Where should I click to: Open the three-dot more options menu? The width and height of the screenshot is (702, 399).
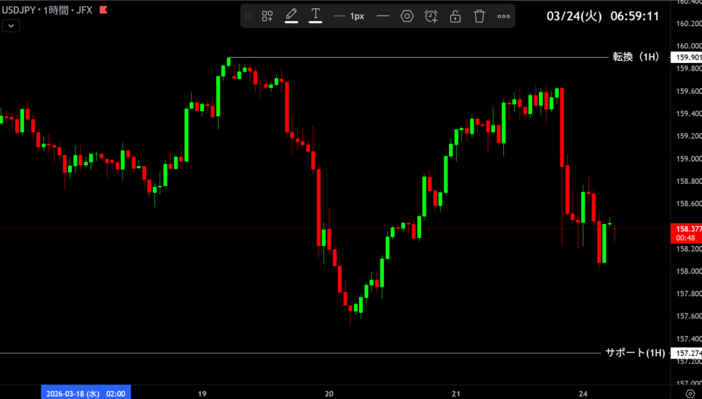click(503, 16)
